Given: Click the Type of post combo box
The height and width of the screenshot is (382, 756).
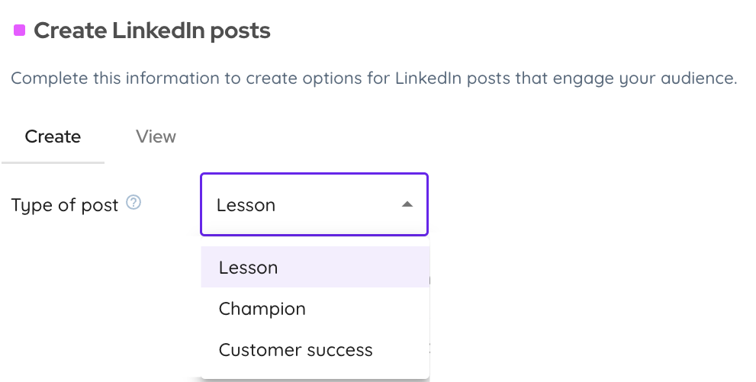Looking at the screenshot, I should pyautogui.click(x=314, y=204).
